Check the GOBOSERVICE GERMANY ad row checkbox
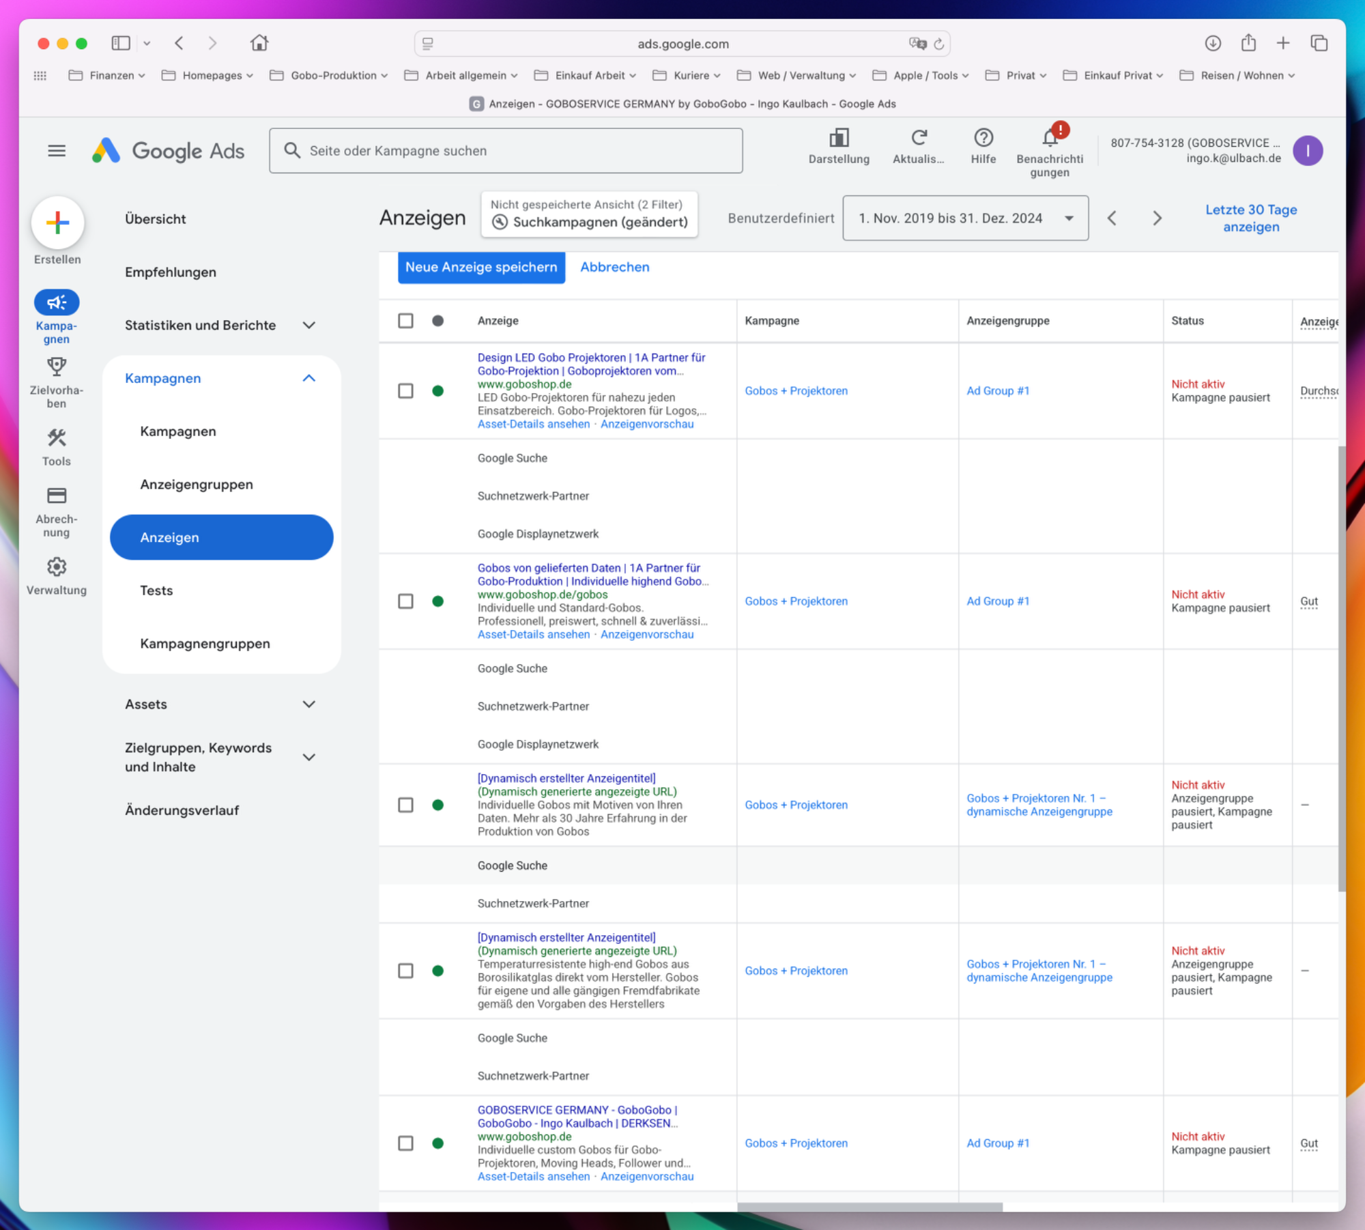This screenshot has width=1365, height=1230. coord(405,1143)
